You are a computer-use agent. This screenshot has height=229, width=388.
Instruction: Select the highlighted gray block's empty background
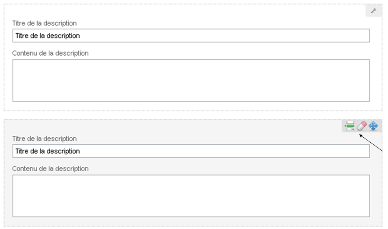[x=196, y=129]
